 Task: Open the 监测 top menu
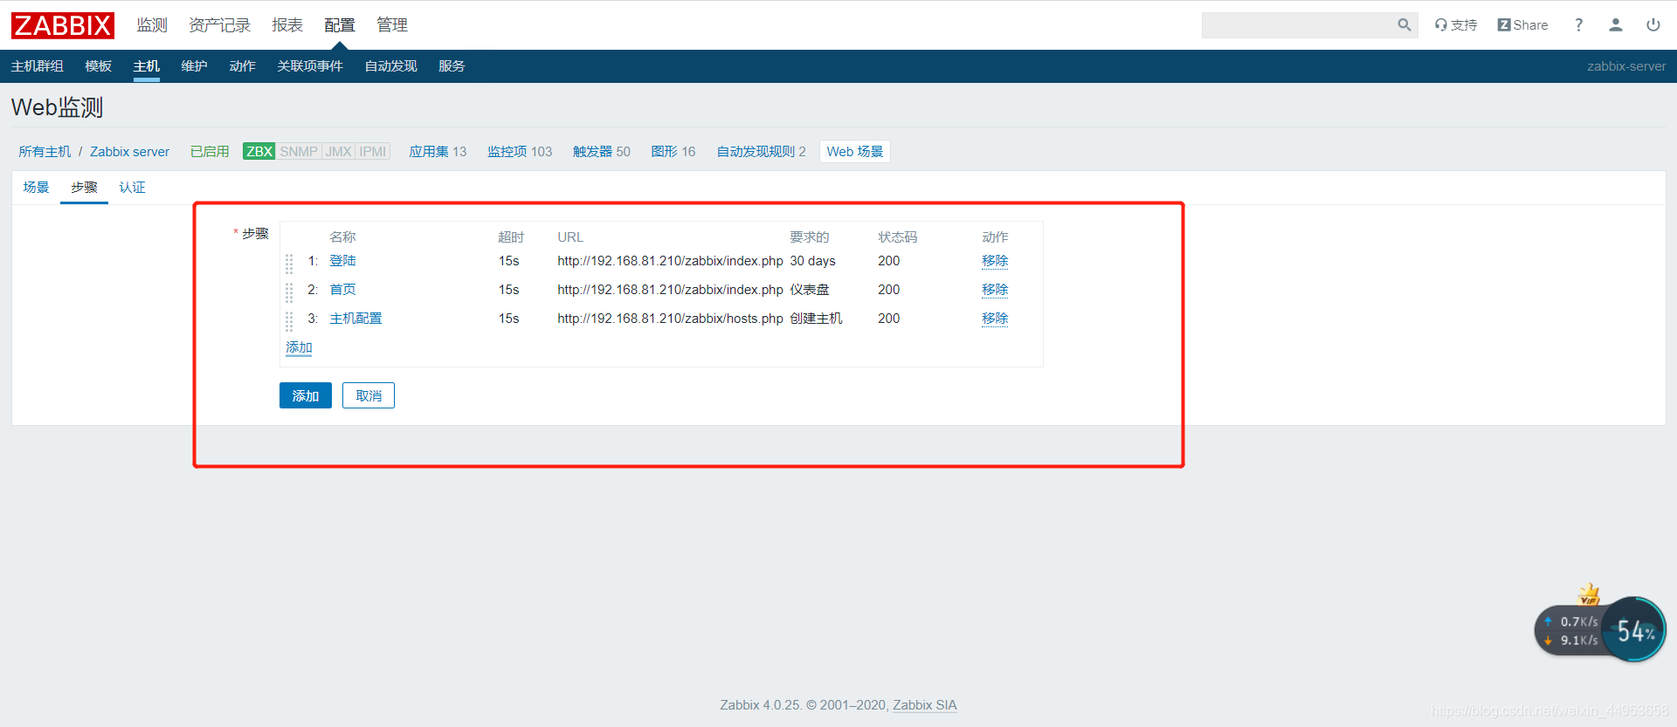point(152,25)
